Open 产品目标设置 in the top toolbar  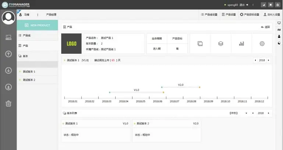pos(250,15)
